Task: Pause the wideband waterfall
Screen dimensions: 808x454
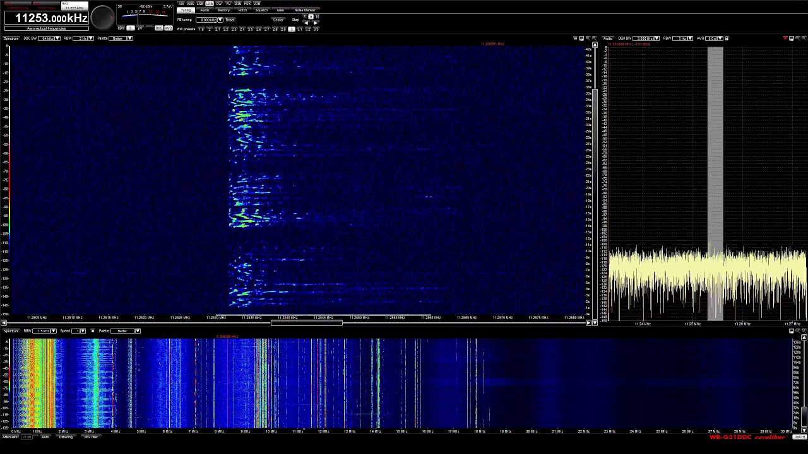Action: (x=93, y=331)
